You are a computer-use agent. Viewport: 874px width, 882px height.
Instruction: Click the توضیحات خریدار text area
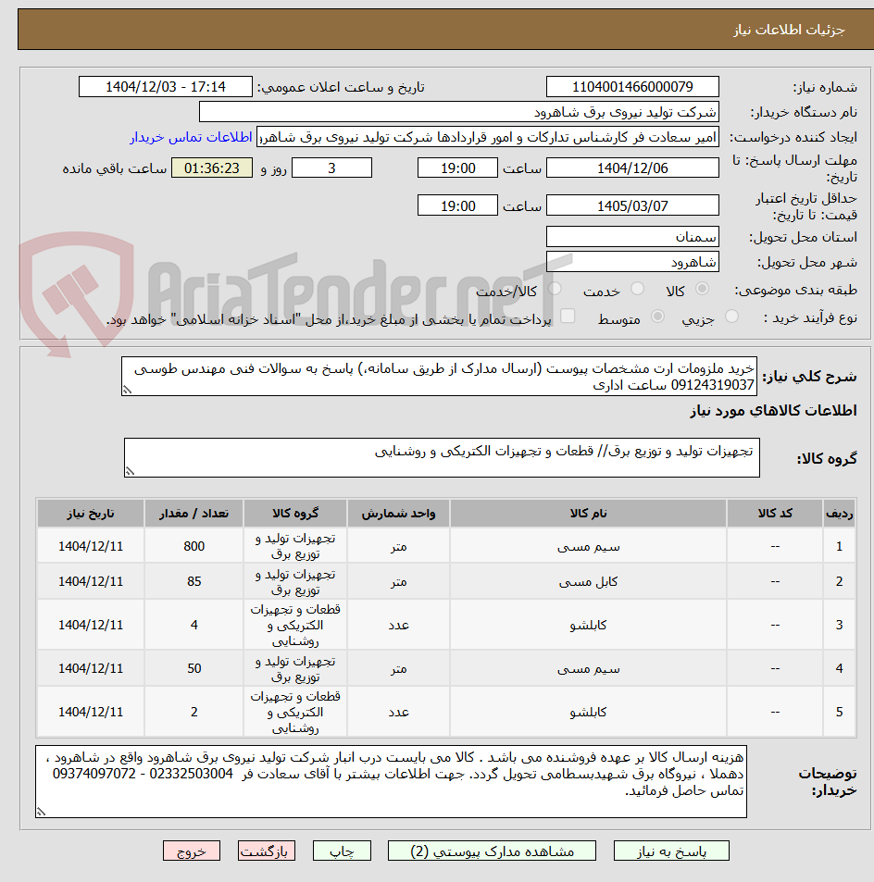coord(391,781)
